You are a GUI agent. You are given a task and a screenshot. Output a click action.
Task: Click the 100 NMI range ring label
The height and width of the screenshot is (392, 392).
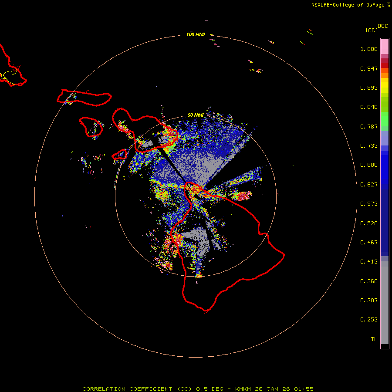click(196, 34)
